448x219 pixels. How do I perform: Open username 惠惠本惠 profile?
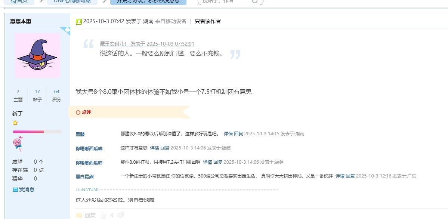pos(21,21)
